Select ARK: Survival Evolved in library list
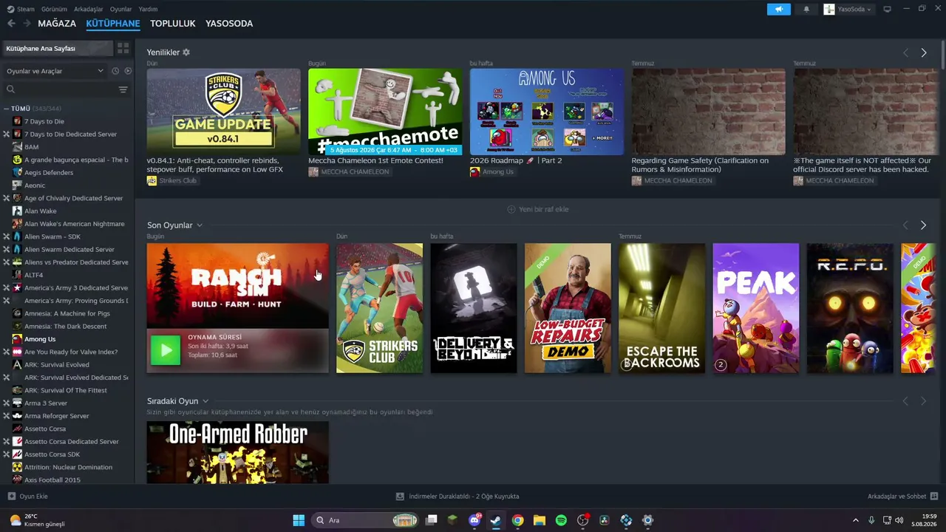Screen dimensions: 946x532 (x=57, y=364)
